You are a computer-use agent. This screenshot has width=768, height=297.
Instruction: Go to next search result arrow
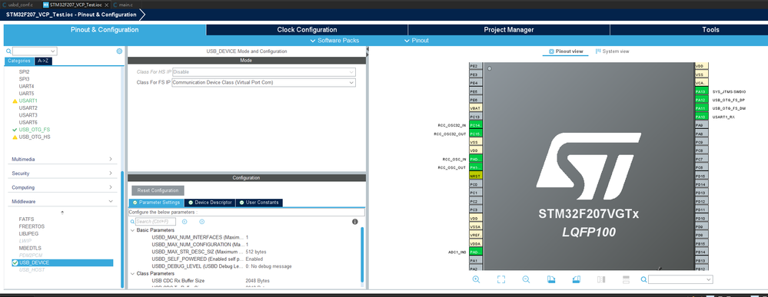[x=201, y=222]
